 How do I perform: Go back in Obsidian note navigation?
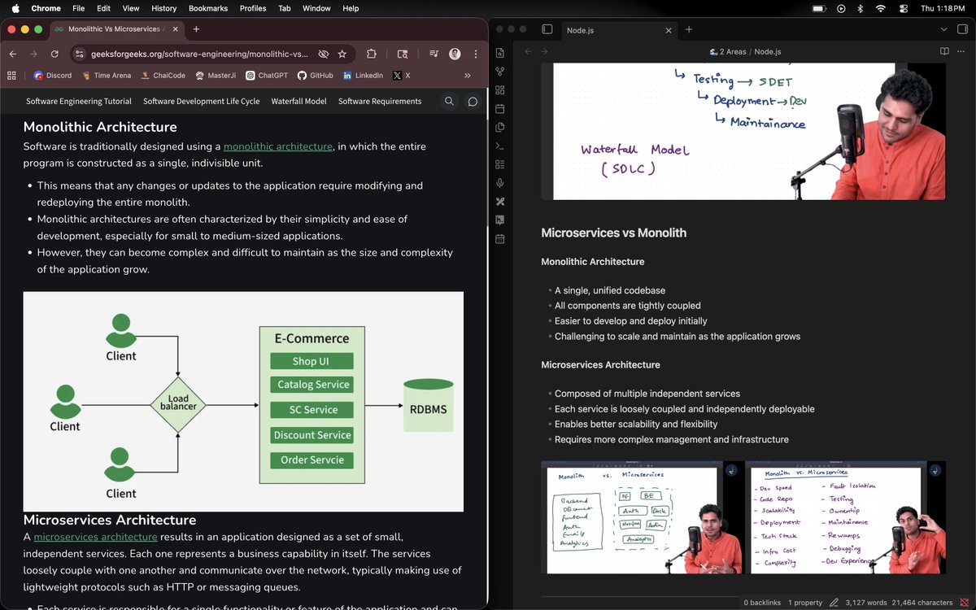pos(527,51)
